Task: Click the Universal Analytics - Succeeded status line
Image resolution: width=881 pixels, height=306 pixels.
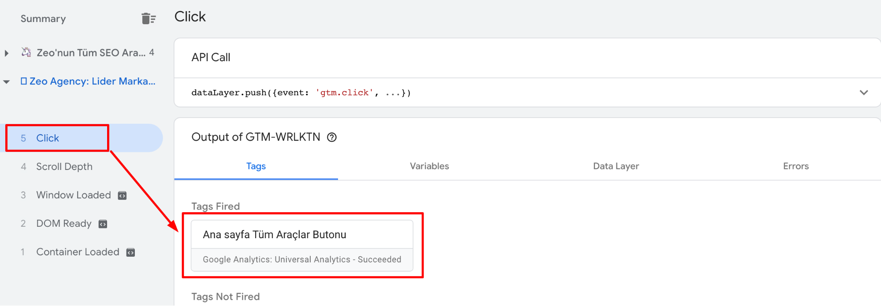Action: [302, 259]
